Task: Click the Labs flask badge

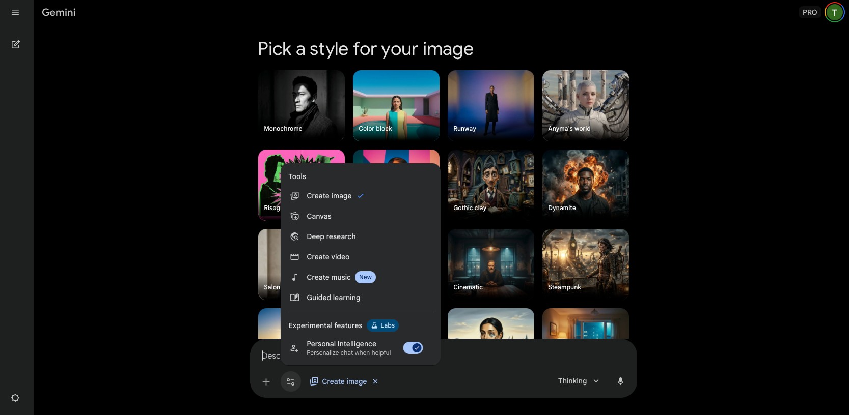Action: pos(382,325)
